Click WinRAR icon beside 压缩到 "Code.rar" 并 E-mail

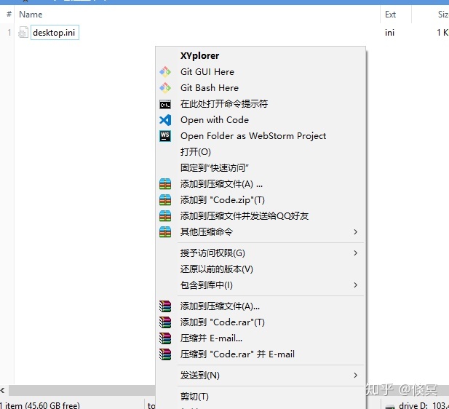click(165, 354)
